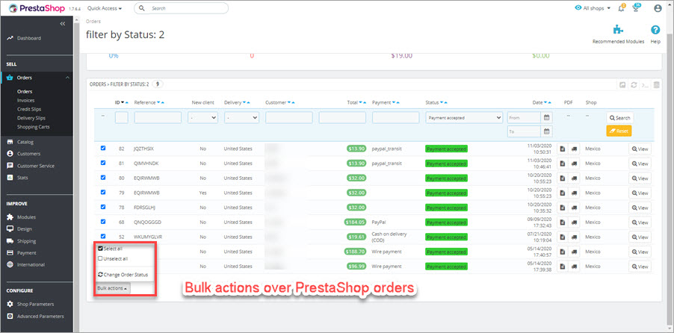This screenshot has height=333, width=674.
Task: Click the export orders icon
Action: tap(622, 84)
